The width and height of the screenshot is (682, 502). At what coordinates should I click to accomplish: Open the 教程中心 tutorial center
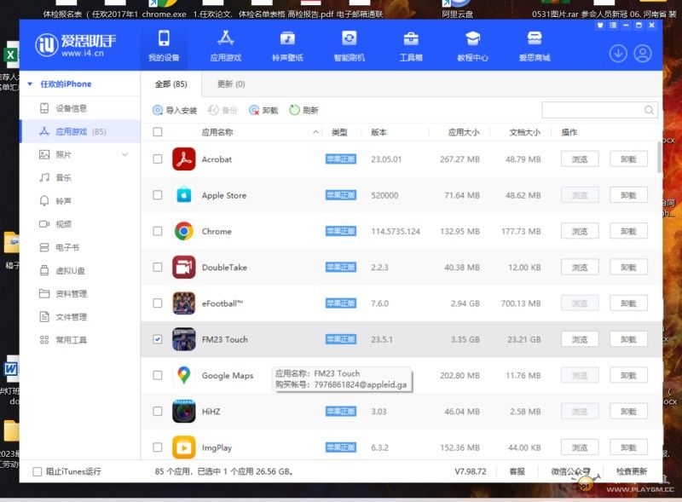[473, 45]
